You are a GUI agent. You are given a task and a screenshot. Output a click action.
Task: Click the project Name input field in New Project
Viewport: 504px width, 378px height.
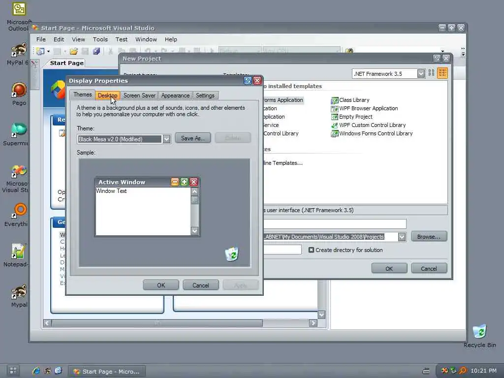coord(335,224)
